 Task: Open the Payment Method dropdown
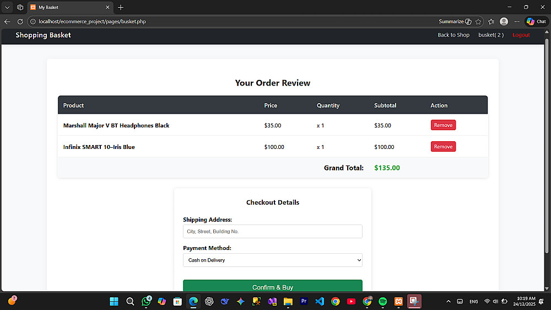(x=273, y=260)
